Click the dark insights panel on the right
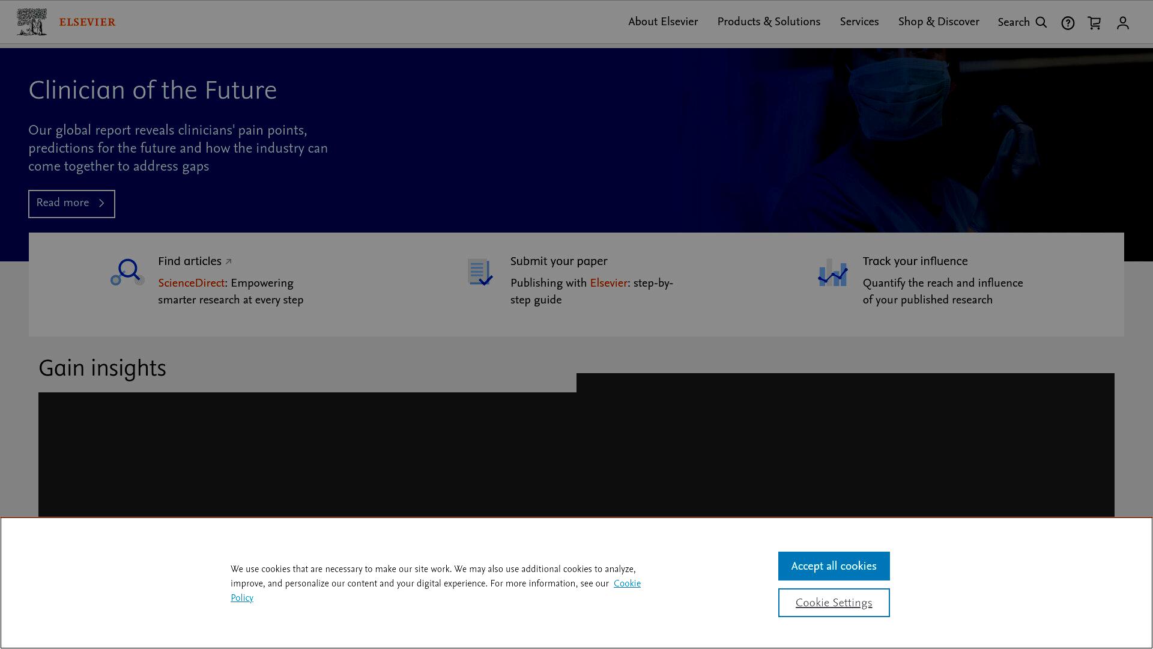The image size is (1153, 649). pos(846,445)
